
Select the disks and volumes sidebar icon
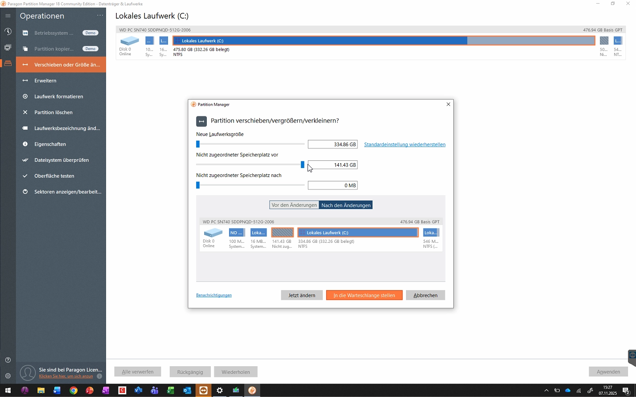click(x=8, y=64)
